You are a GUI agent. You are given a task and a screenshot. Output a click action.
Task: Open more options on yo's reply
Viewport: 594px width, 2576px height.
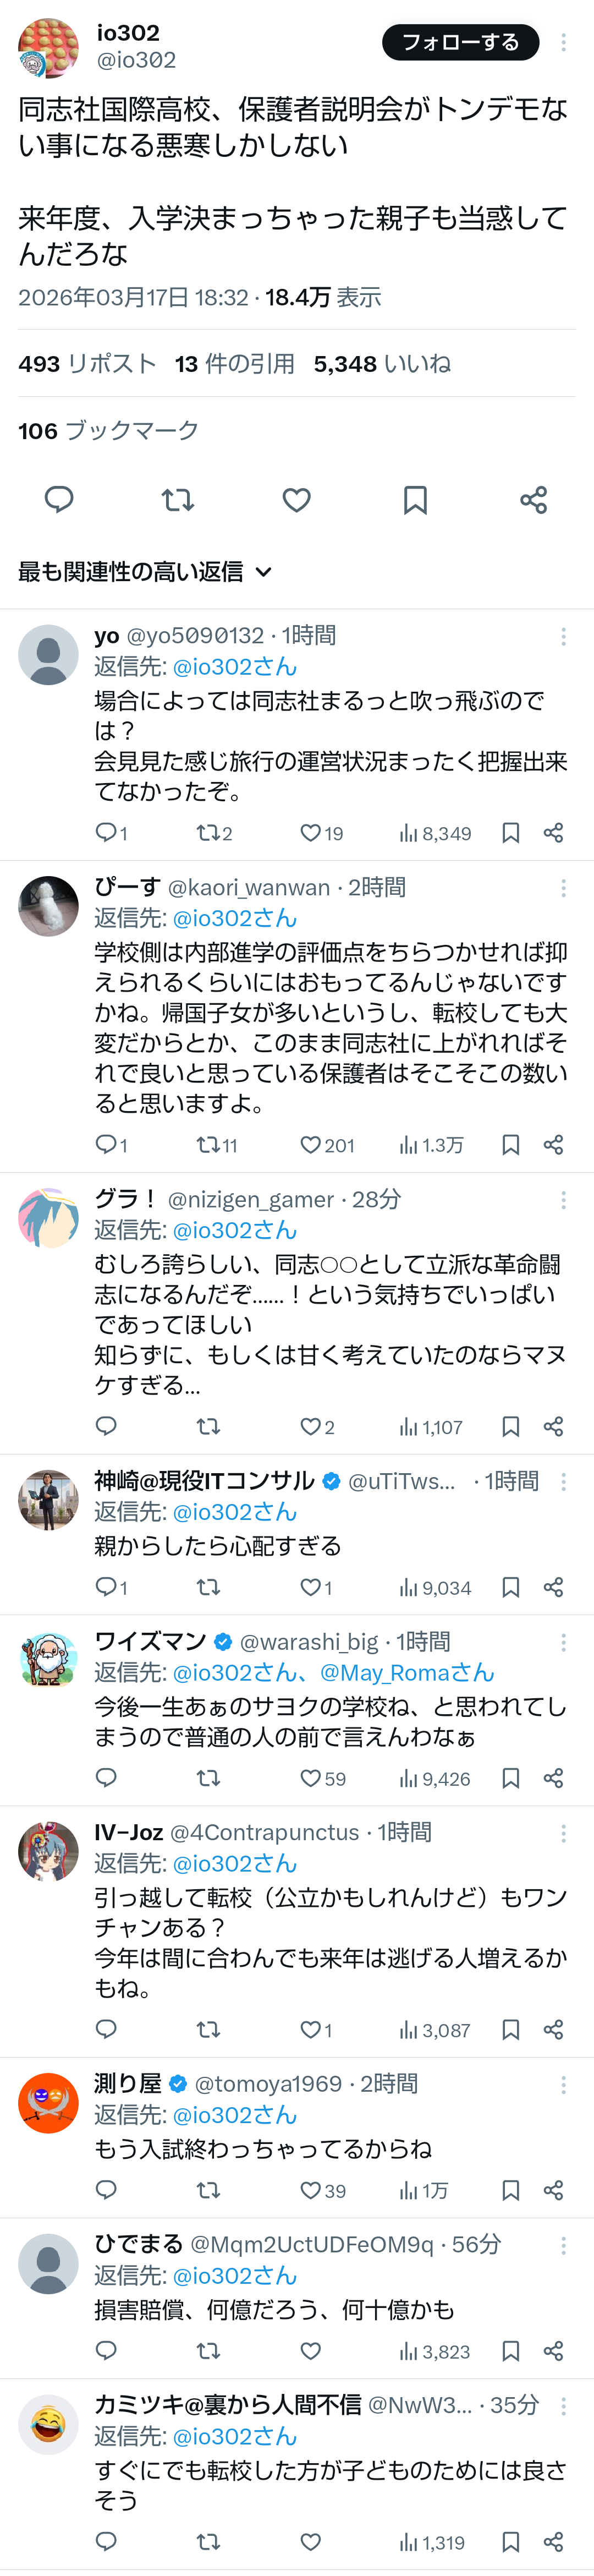click(x=564, y=636)
